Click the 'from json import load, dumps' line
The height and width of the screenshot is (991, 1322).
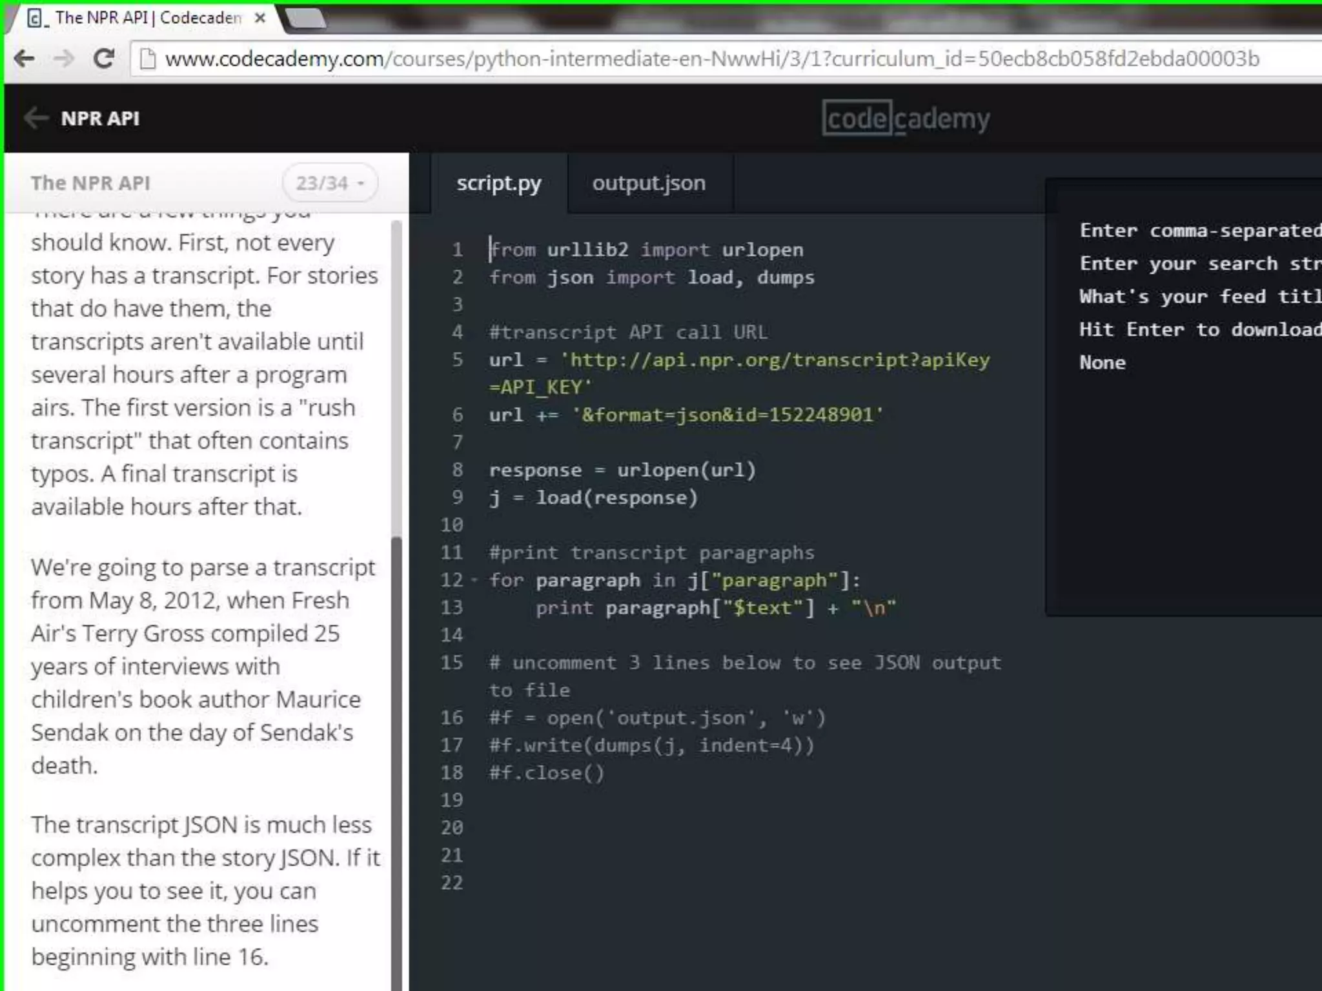652,277
